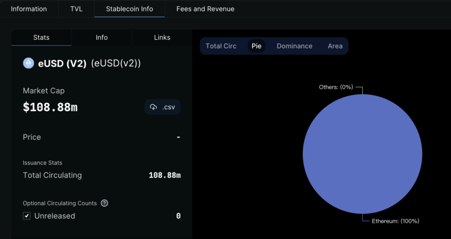Open the TVL tab
The width and height of the screenshot is (451, 239).
pyautogui.click(x=76, y=9)
